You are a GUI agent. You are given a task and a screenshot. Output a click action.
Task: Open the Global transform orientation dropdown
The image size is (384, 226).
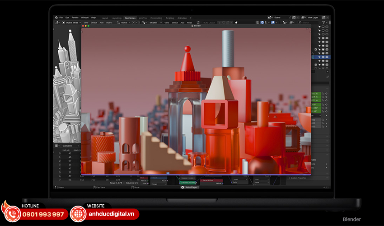coord(125,22)
